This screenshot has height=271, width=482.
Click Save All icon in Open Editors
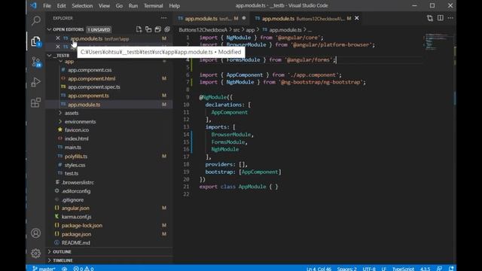(157, 29)
